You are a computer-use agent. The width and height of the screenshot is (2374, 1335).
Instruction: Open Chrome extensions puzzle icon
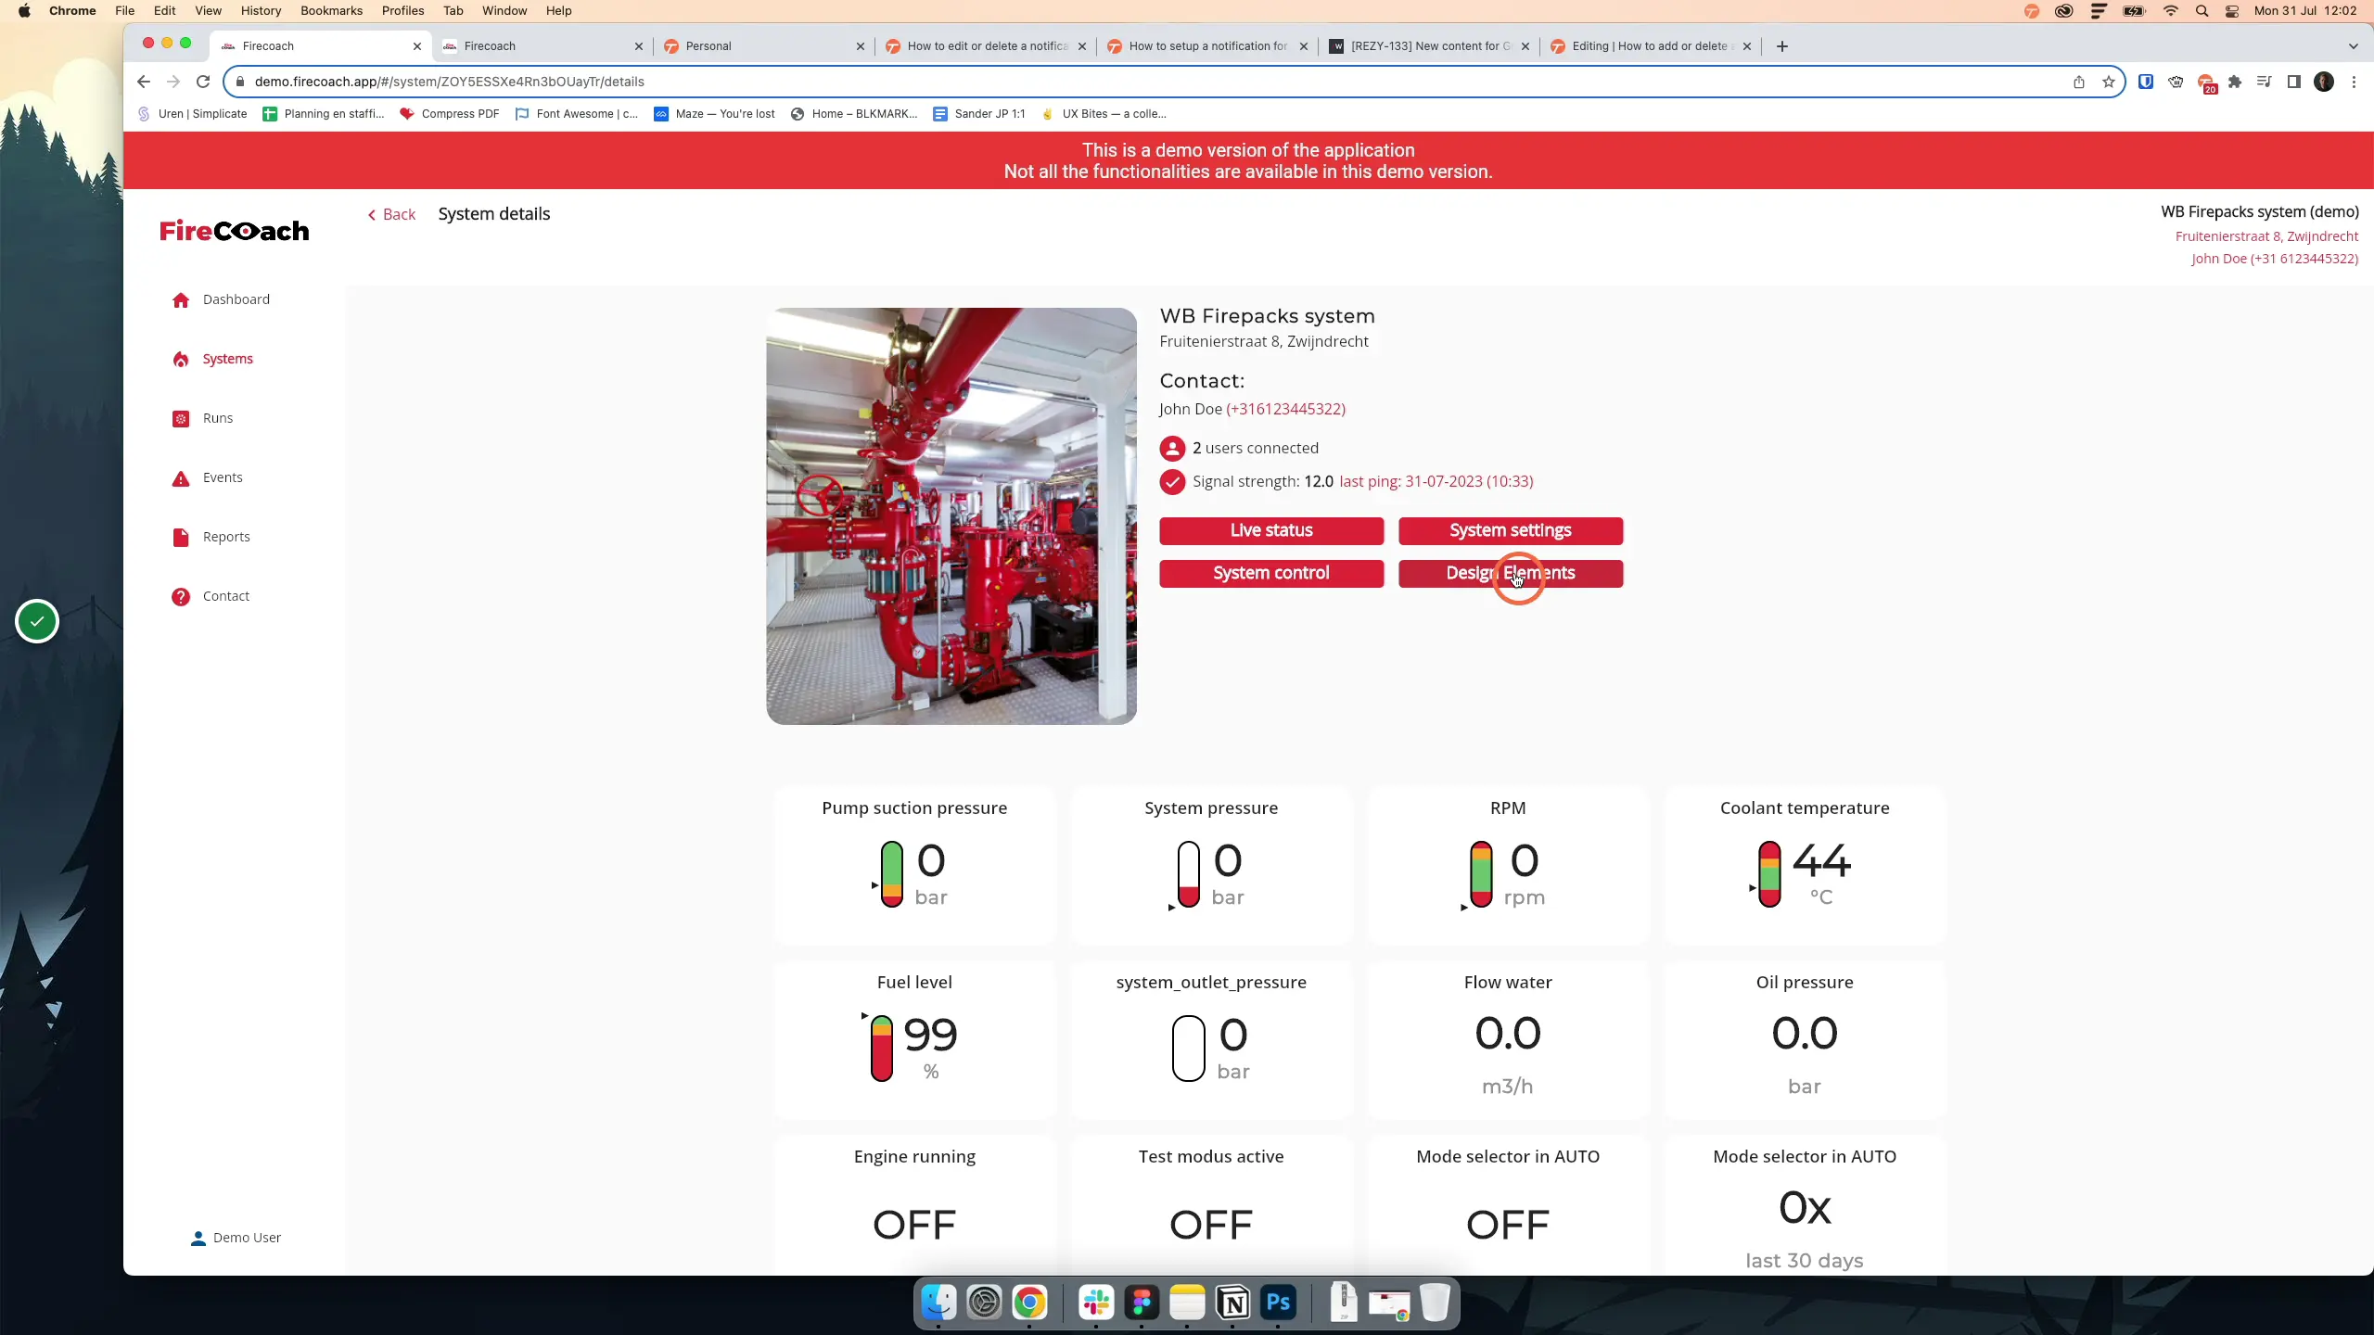2235,82
